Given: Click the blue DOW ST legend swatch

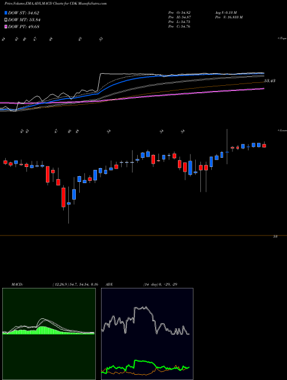Looking at the screenshot, I should tap(6, 13).
